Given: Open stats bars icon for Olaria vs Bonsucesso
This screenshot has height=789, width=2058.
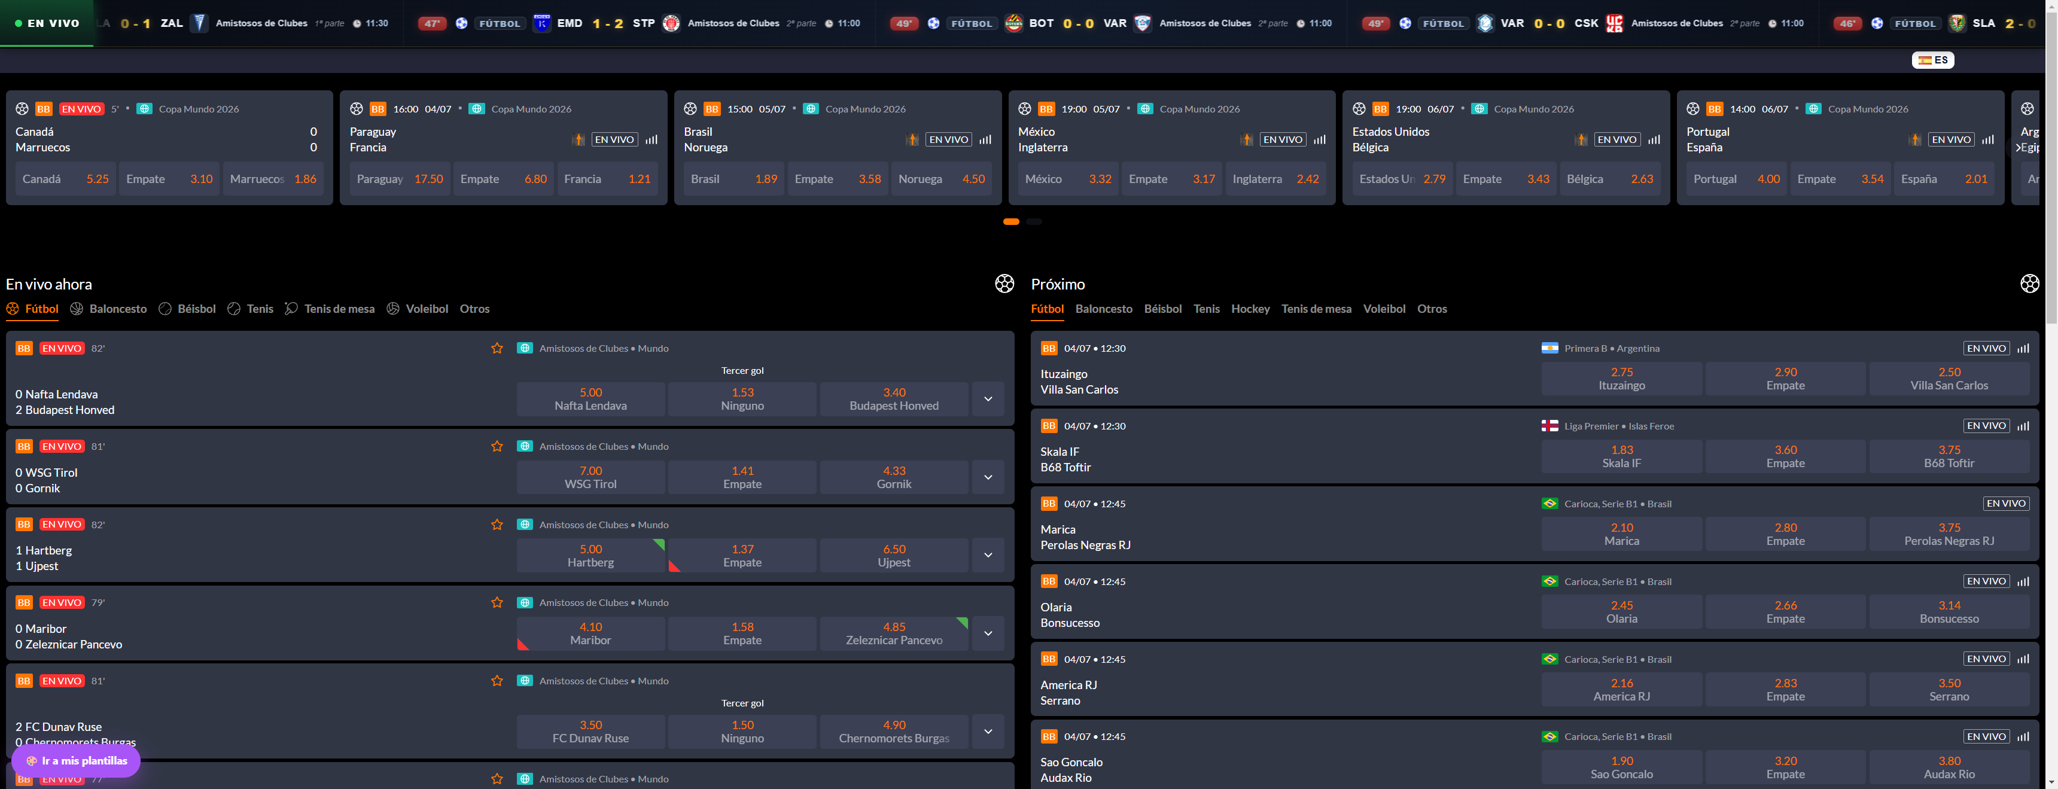Looking at the screenshot, I should (x=2023, y=581).
